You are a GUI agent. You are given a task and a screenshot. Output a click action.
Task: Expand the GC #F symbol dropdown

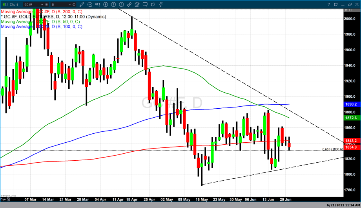42,4
